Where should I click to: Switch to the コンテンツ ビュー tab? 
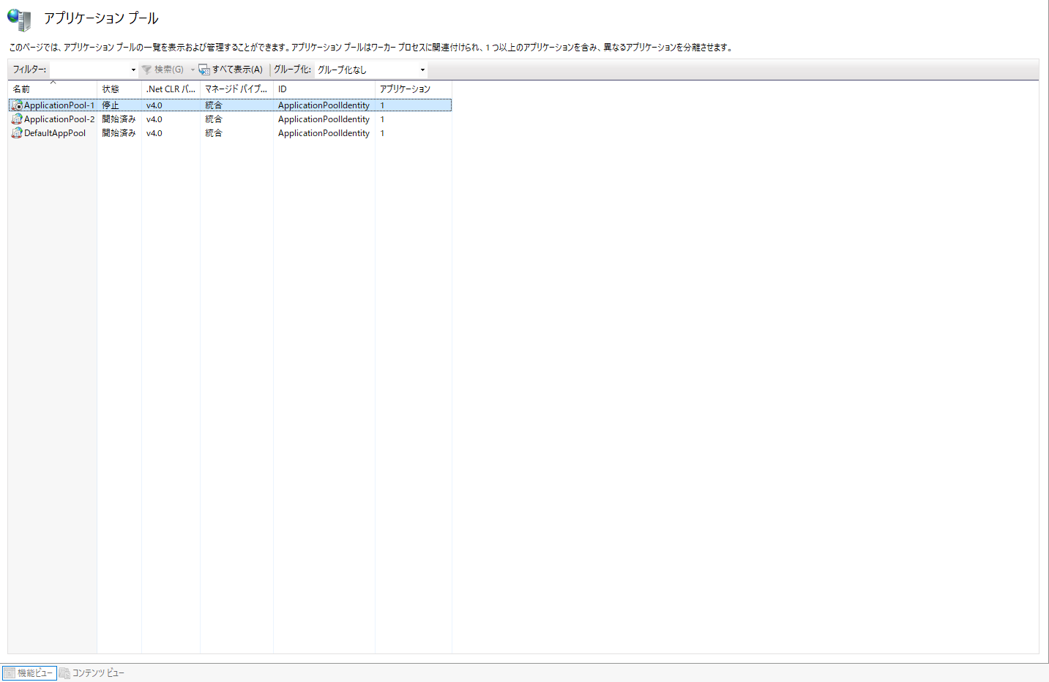[92, 672]
